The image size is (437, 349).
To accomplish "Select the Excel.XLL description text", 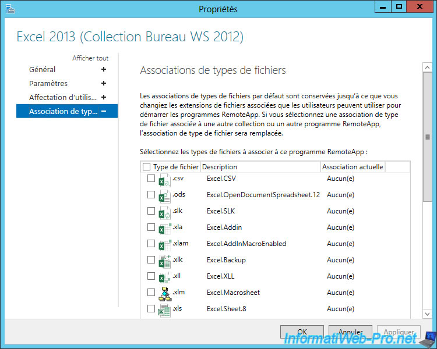I will (220, 276).
